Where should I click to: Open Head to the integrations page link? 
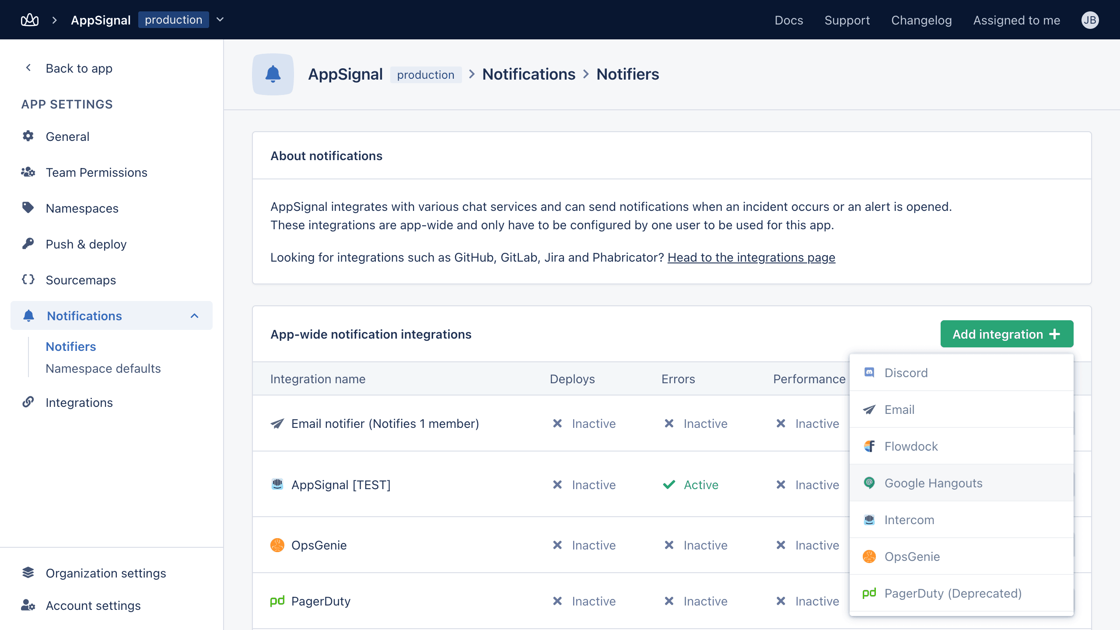[751, 257]
